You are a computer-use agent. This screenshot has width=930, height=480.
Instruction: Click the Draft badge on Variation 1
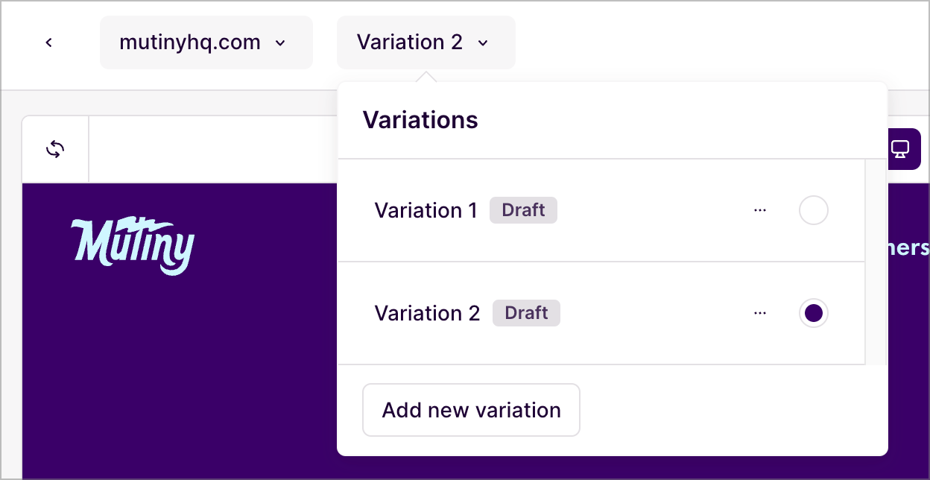pyautogui.click(x=523, y=210)
